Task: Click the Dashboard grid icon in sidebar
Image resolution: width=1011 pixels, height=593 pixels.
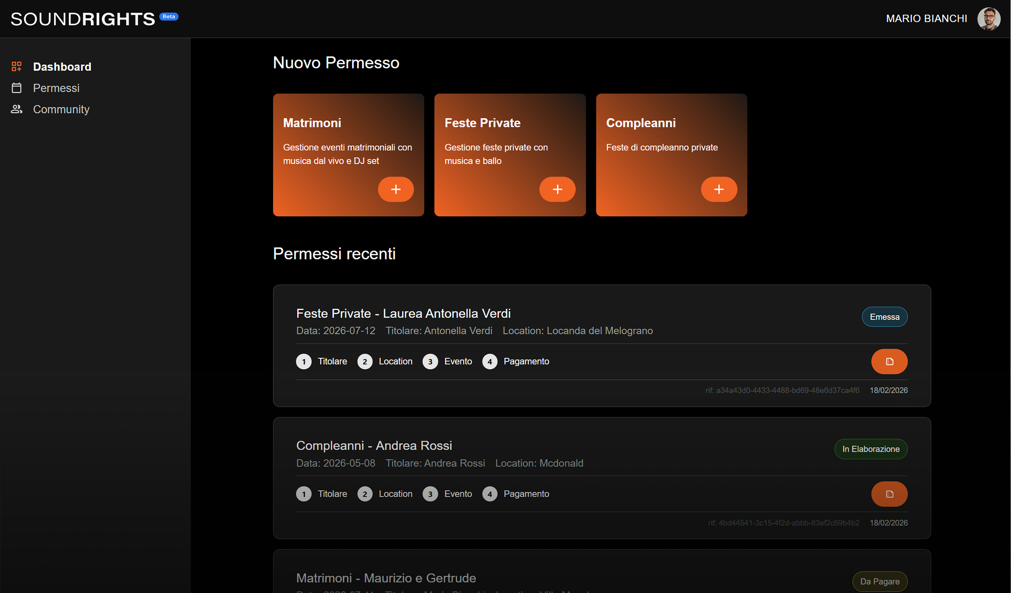Action: (x=17, y=67)
